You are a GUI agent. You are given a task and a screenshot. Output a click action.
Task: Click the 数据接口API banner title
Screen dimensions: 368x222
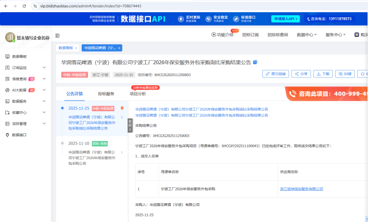pos(143,19)
